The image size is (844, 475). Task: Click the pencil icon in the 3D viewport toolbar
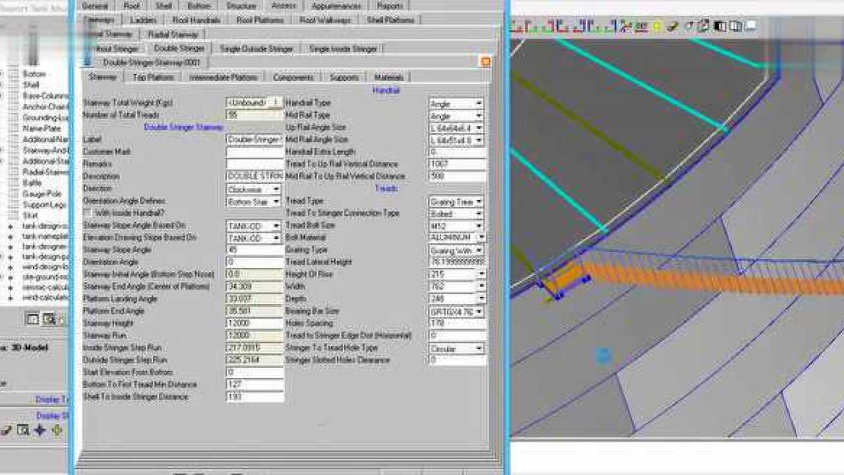(673, 26)
